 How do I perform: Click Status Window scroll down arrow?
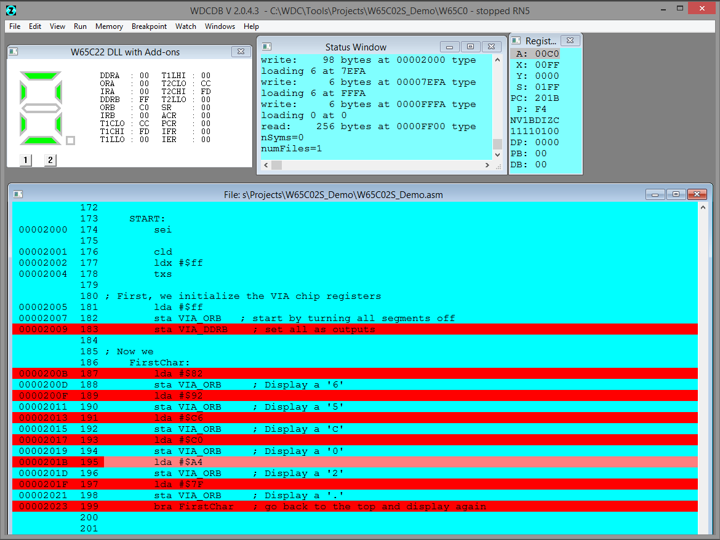[x=497, y=154]
